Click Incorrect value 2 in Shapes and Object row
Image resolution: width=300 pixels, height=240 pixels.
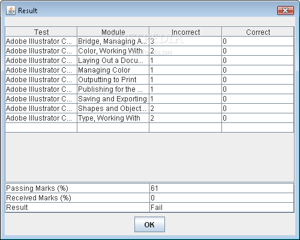(x=185, y=109)
